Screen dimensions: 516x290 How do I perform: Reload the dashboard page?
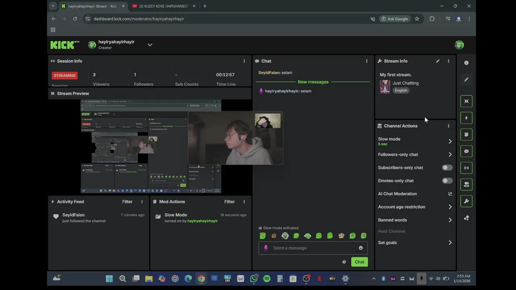point(75,19)
